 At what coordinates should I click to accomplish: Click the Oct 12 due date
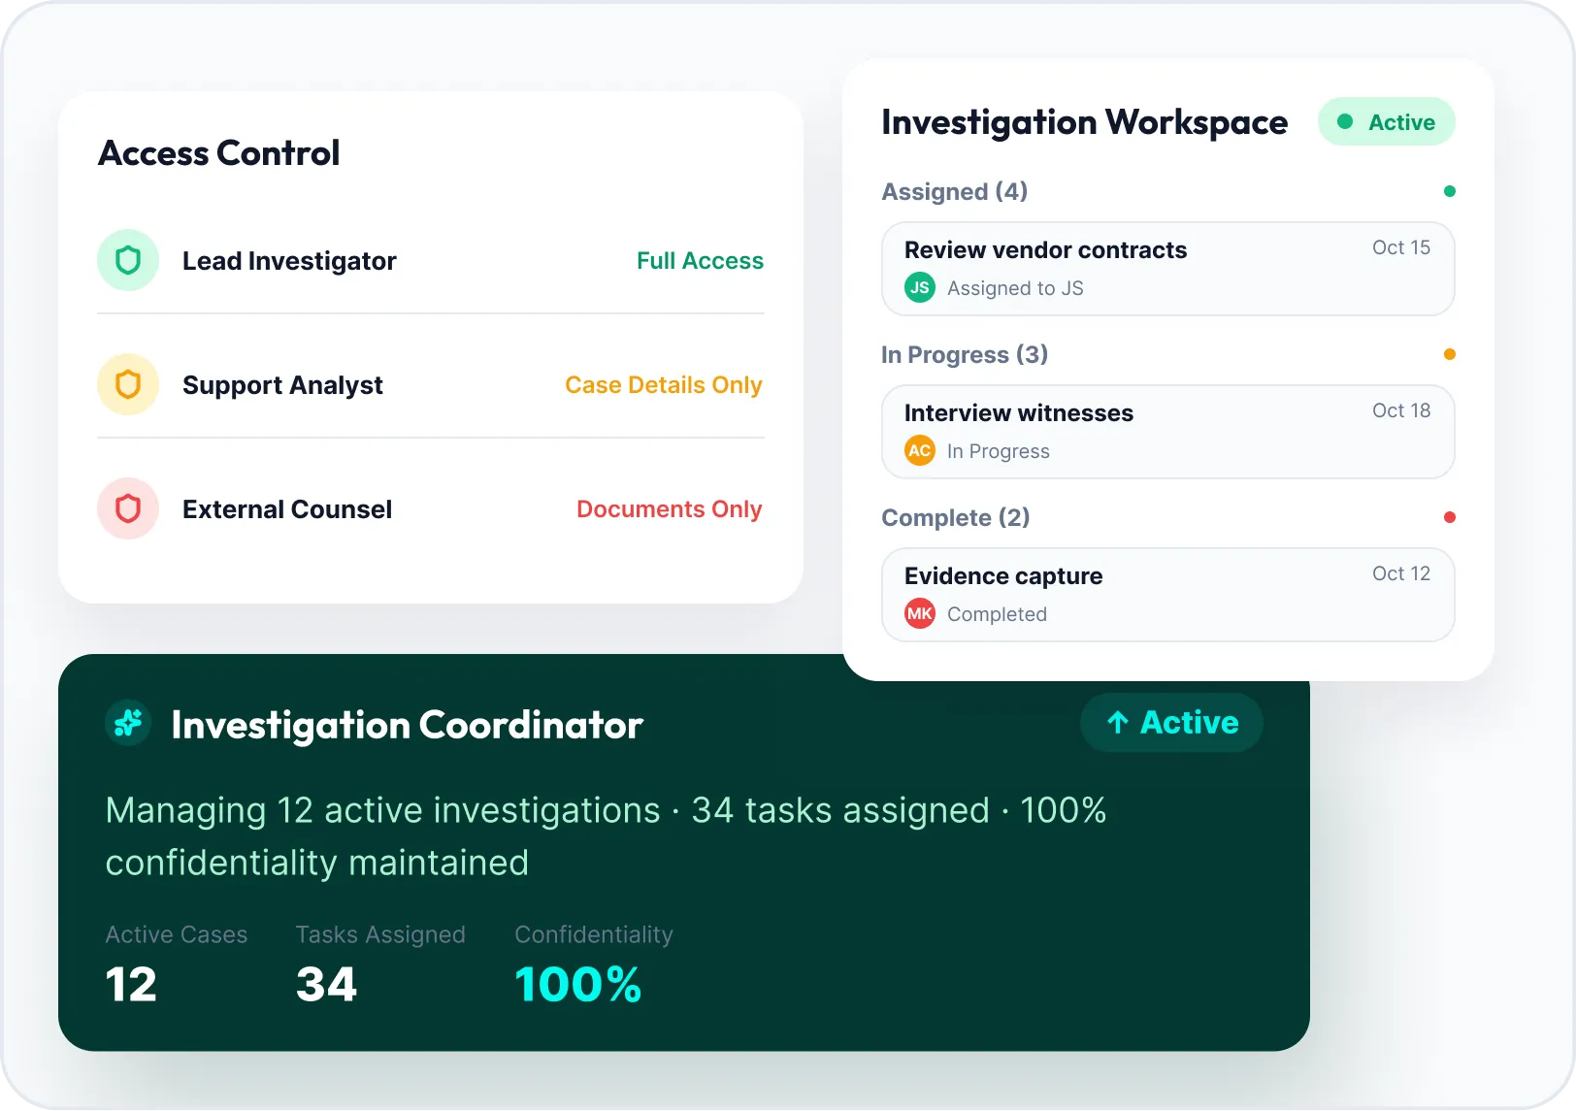click(1401, 573)
